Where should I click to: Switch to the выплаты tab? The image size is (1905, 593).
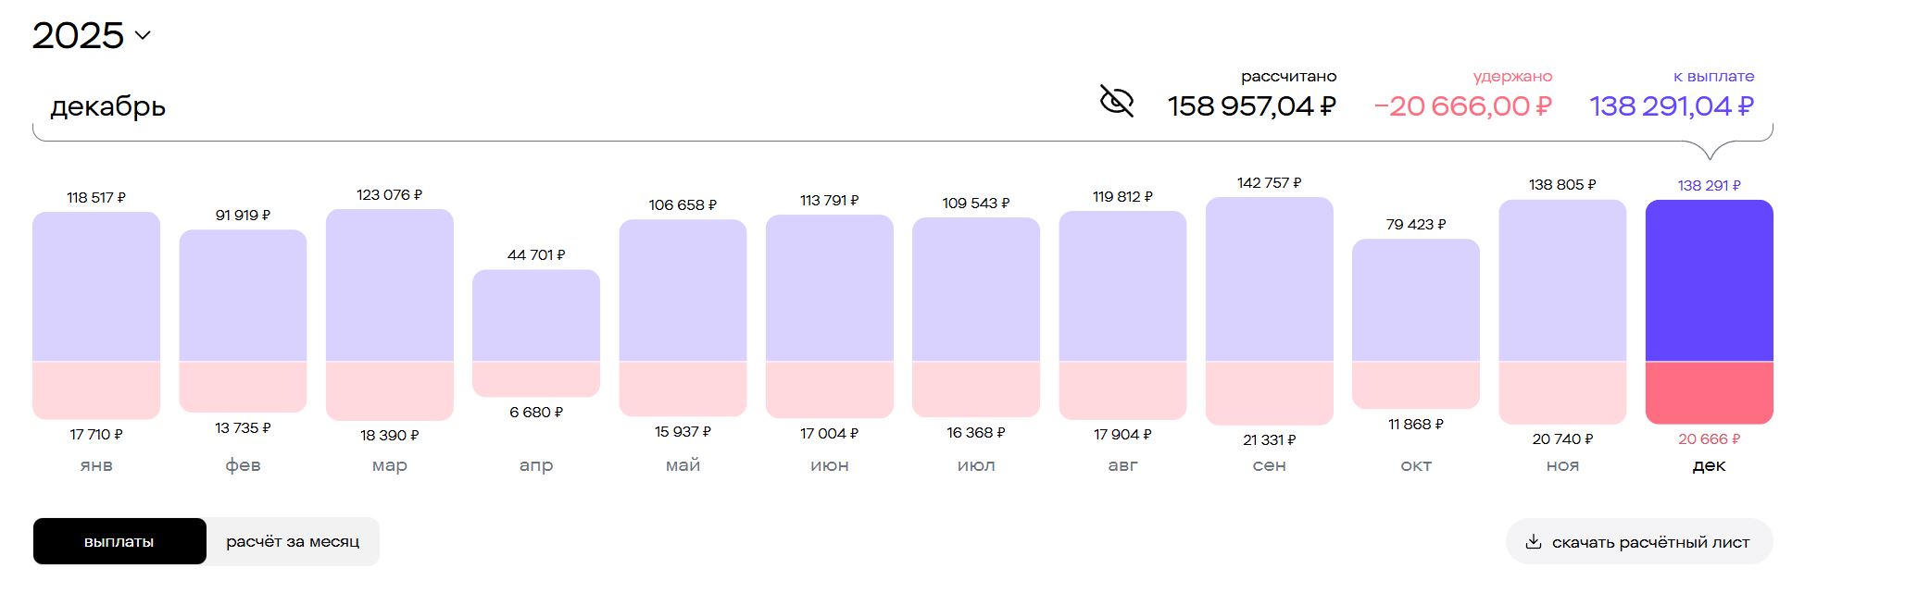pos(119,541)
